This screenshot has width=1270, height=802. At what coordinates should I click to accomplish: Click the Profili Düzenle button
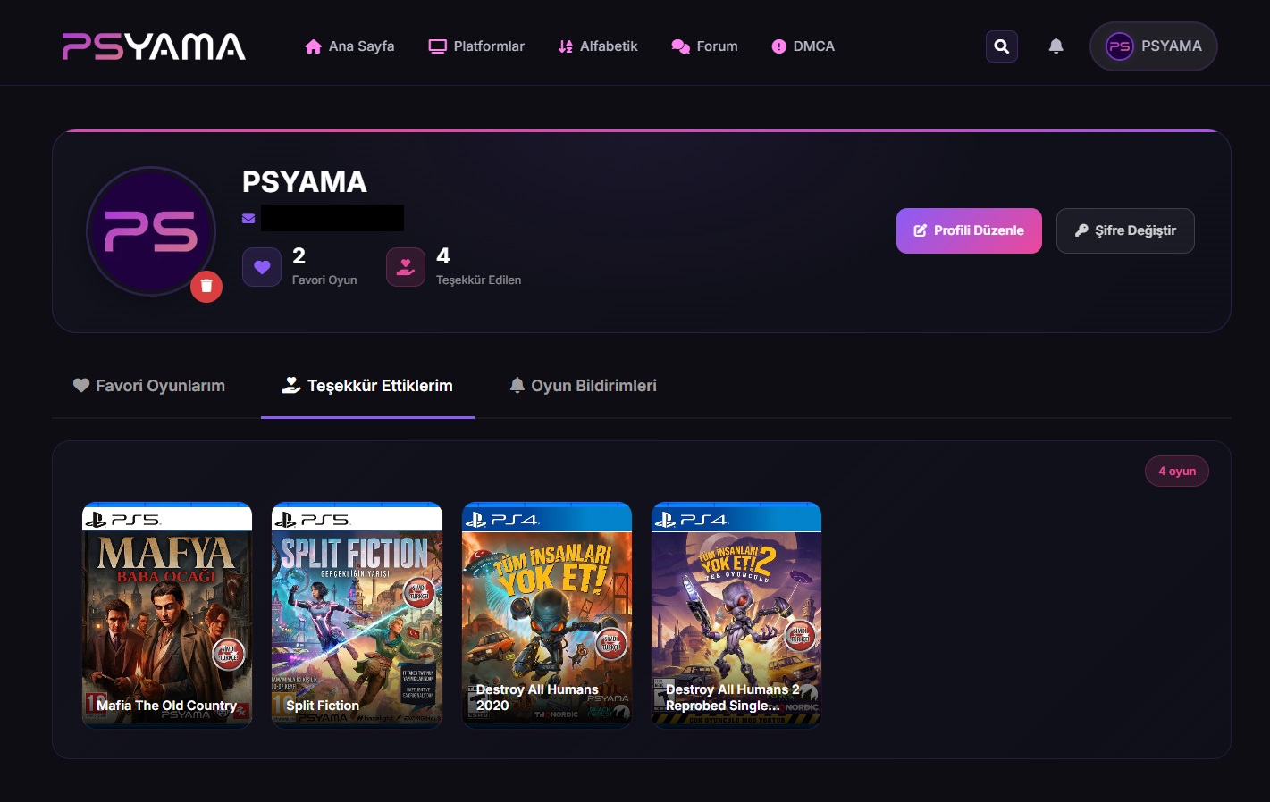969,230
